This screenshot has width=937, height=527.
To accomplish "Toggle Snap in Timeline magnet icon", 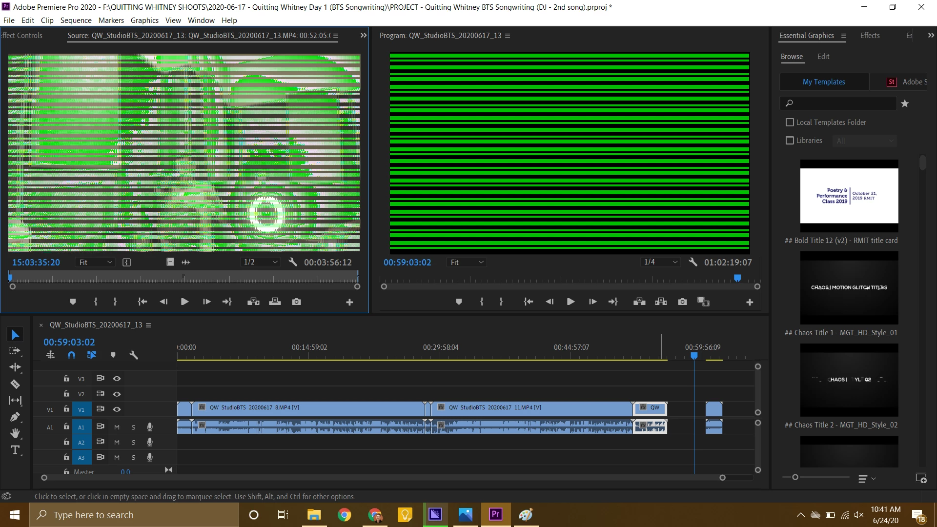I will [71, 355].
